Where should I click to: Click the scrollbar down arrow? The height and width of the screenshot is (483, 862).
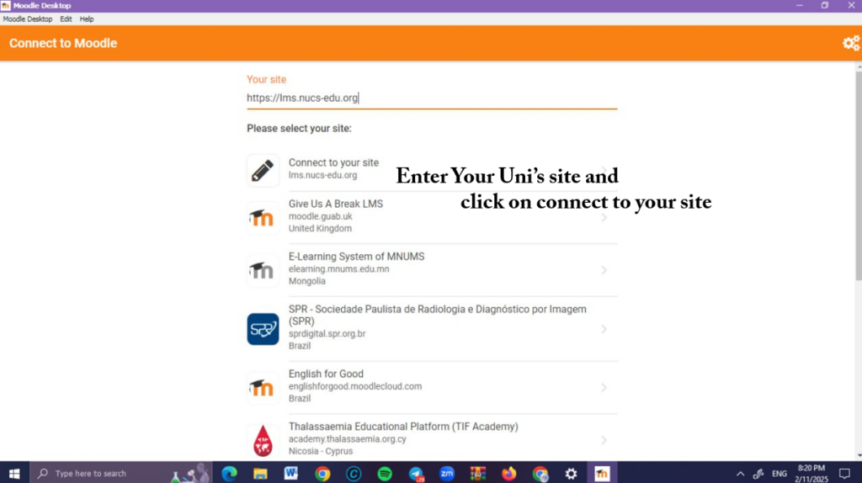[x=859, y=455]
